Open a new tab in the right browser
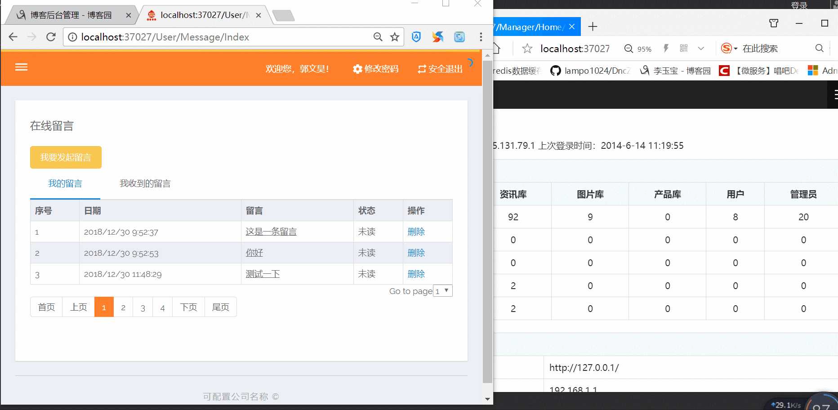The height and width of the screenshot is (410, 838). pyautogui.click(x=593, y=27)
